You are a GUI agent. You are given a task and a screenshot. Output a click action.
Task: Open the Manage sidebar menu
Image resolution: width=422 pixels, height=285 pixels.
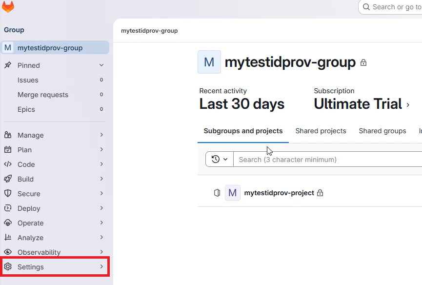55,135
